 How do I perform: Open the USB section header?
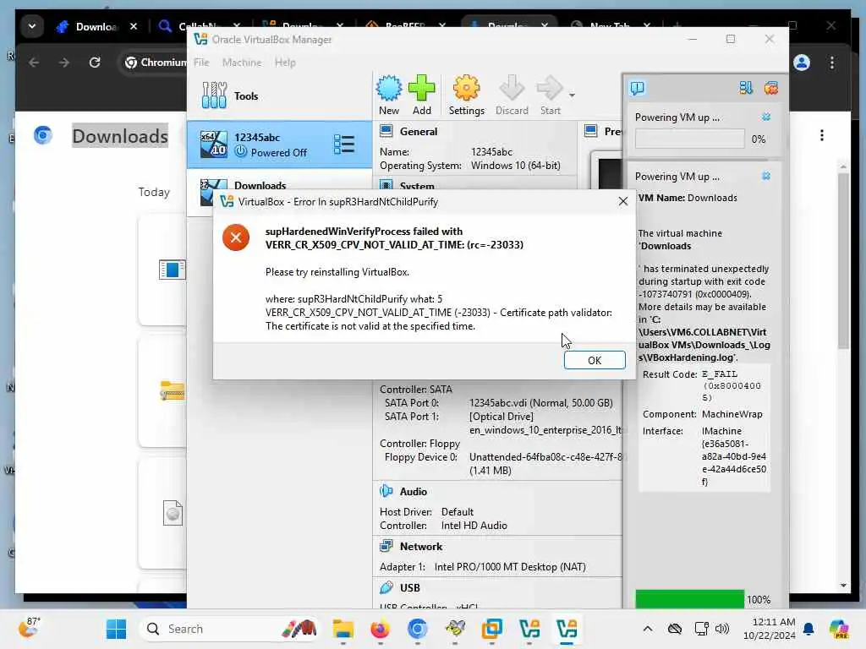[409, 588]
